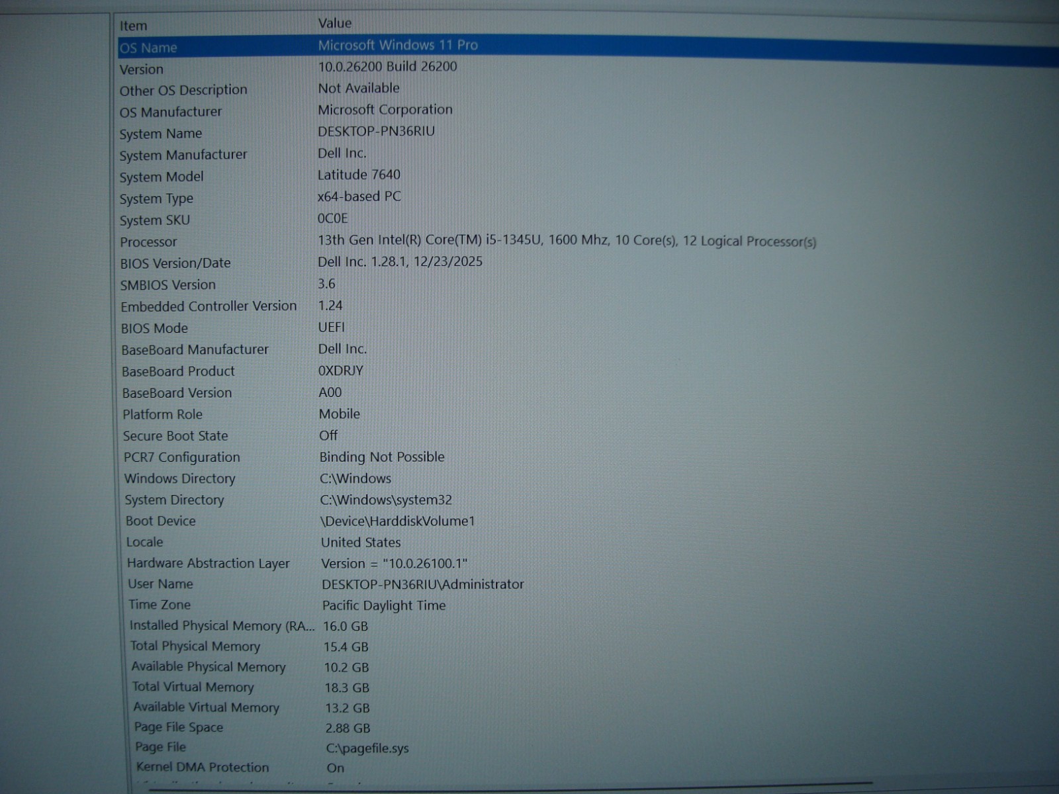Select the BIOS Version/Date row

(175, 263)
